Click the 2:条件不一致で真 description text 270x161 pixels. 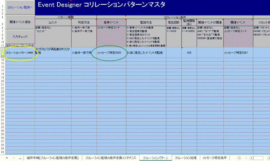point(82,31)
